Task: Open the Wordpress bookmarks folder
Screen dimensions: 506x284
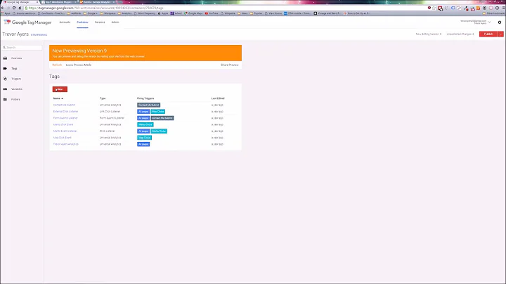Action: (108, 13)
